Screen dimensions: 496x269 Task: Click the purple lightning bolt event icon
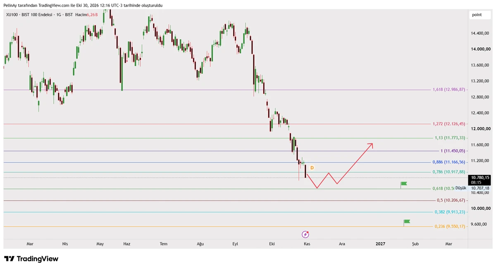coord(305,234)
